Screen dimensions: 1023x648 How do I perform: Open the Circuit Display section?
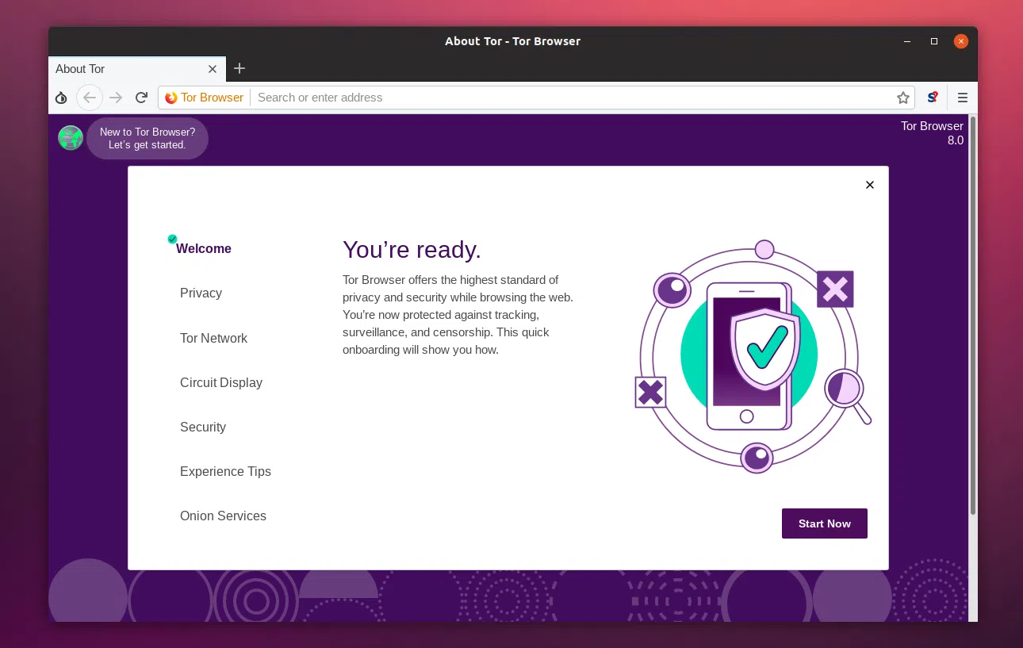pos(221,382)
